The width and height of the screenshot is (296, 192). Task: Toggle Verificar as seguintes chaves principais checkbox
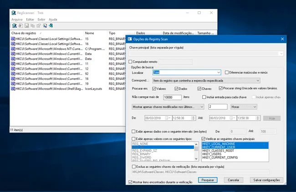click(203, 139)
